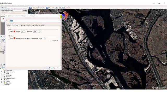This screenshot has height=94, width=167.
Task: Click the line width 2,0 spinner arrows
Action: click(x=26, y=31)
